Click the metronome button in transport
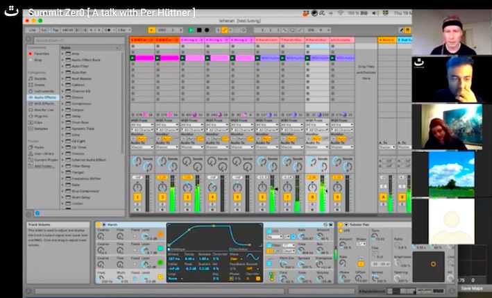 point(108,30)
